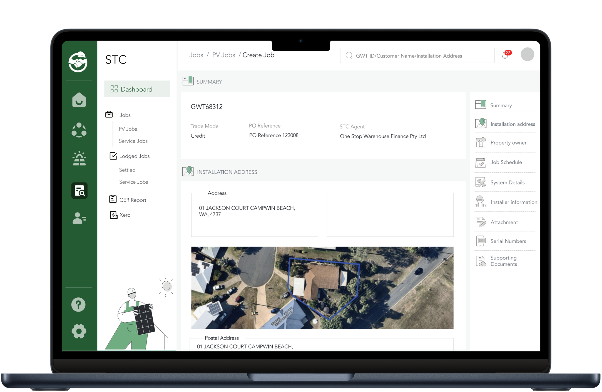Open the Dashboard menu item
Viewport: 602px width, 392px height.
click(x=137, y=89)
